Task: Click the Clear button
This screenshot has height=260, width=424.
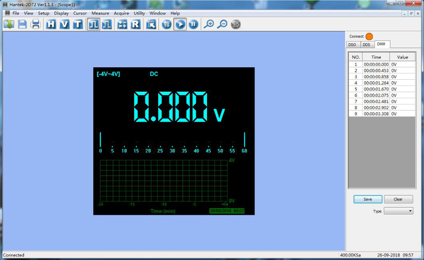Action: (399, 199)
